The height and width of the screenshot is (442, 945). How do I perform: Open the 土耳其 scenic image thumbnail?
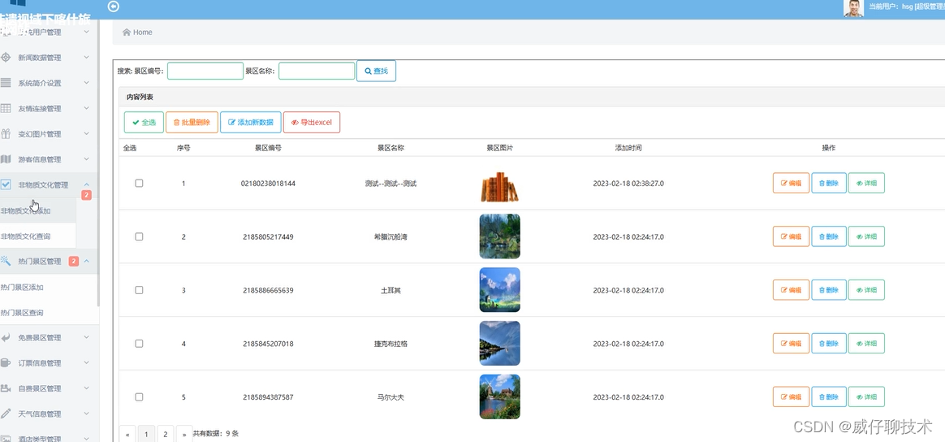(499, 290)
